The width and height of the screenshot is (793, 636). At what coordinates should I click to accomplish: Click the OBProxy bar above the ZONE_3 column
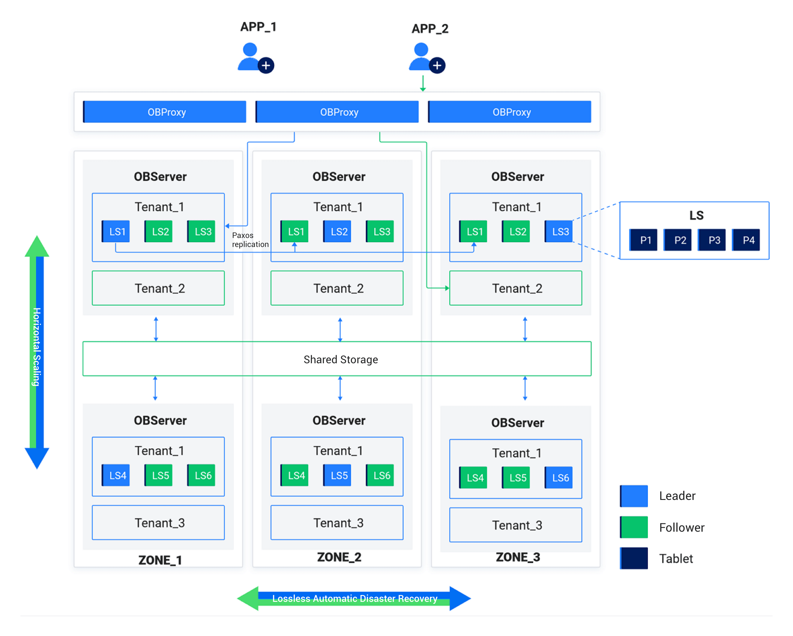pyautogui.click(x=509, y=112)
